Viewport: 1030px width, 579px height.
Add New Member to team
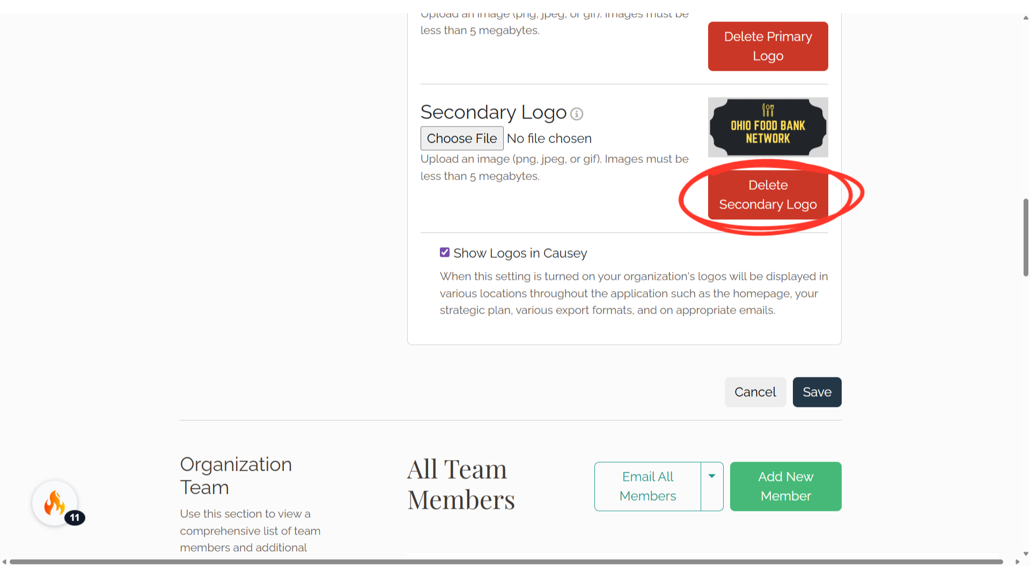tap(785, 486)
